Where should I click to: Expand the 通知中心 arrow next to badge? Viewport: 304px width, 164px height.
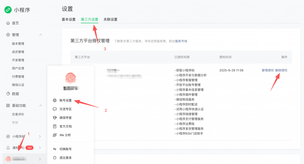[x=40, y=148]
